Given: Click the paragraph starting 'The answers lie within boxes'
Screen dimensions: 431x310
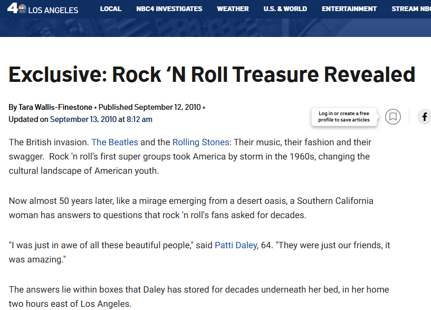Looking at the screenshot, I should [x=199, y=296].
